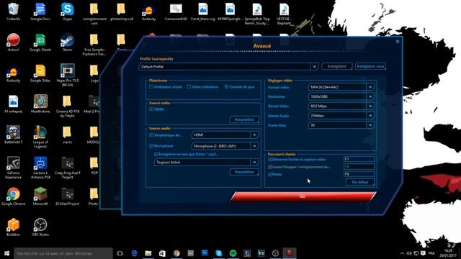
Task: Launch League of Legends desktop shortcut
Action: tap(40, 137)
